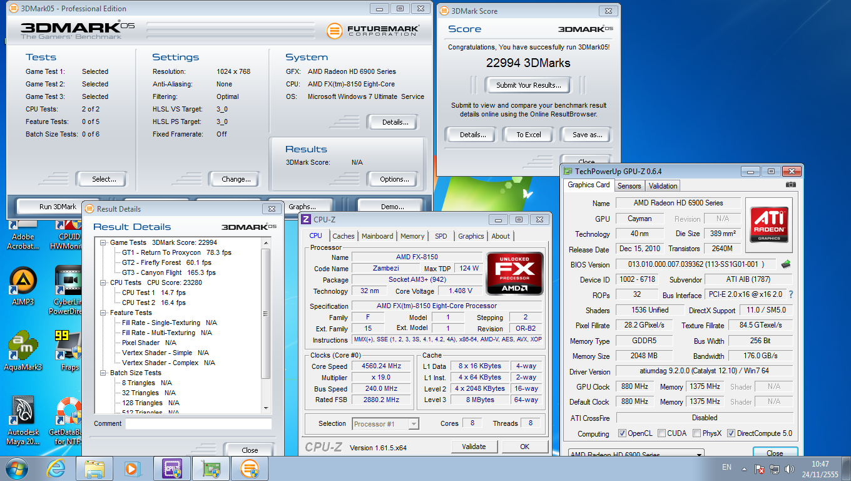
Task: Open the About tab in CPU-Z
Action: coord(501,236)
